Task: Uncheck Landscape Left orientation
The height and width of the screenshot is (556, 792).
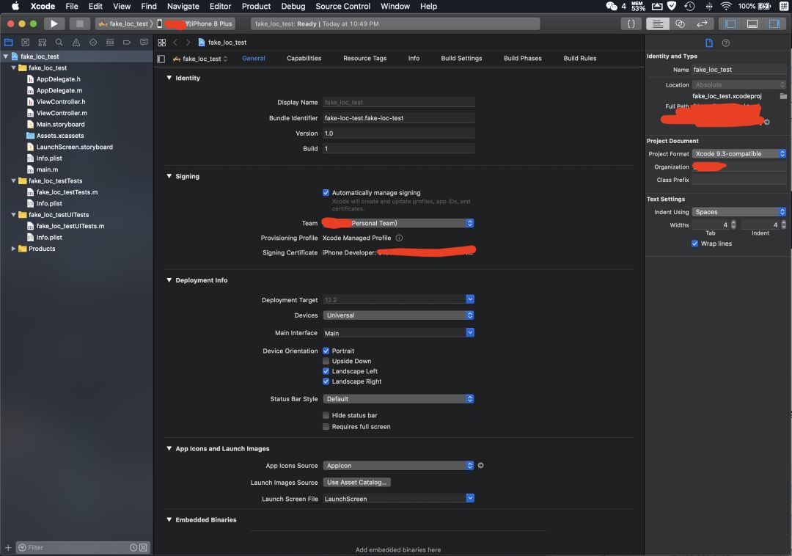Action: pos(326,371)
